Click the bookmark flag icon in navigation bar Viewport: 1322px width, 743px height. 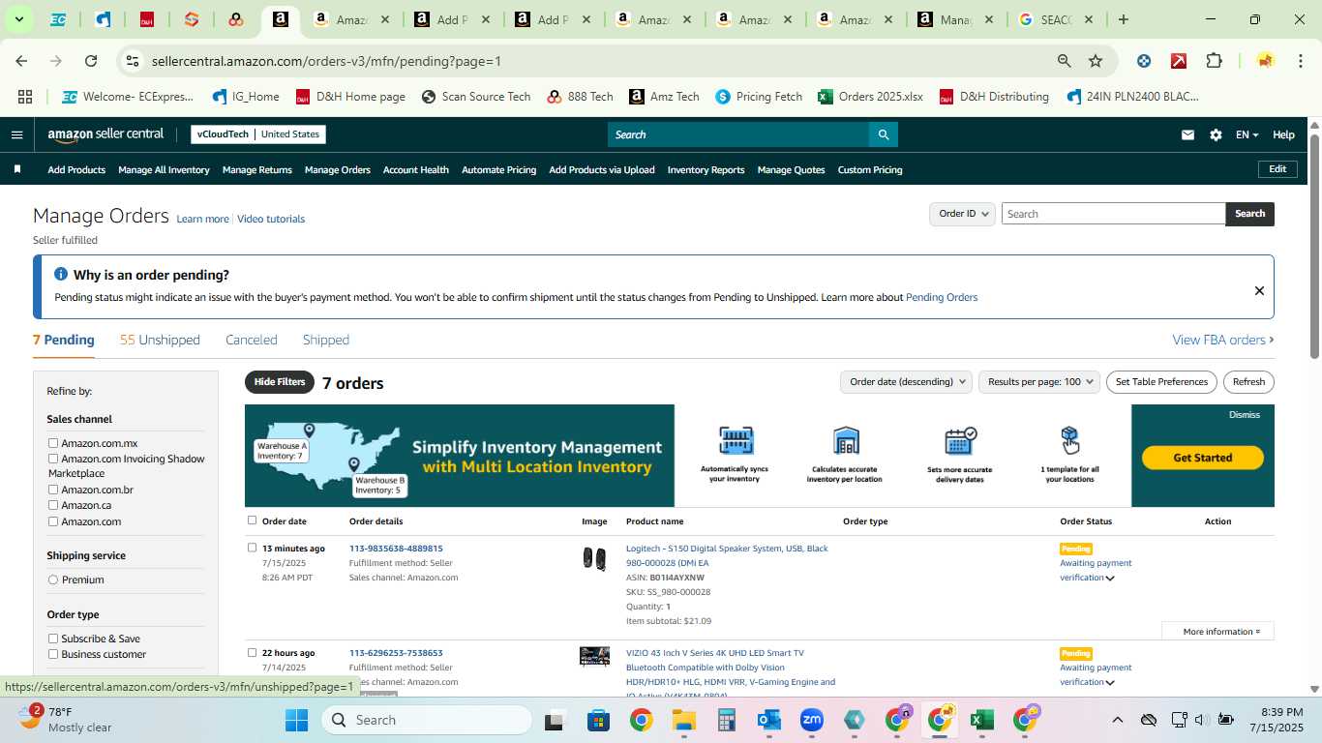[16, 169]
